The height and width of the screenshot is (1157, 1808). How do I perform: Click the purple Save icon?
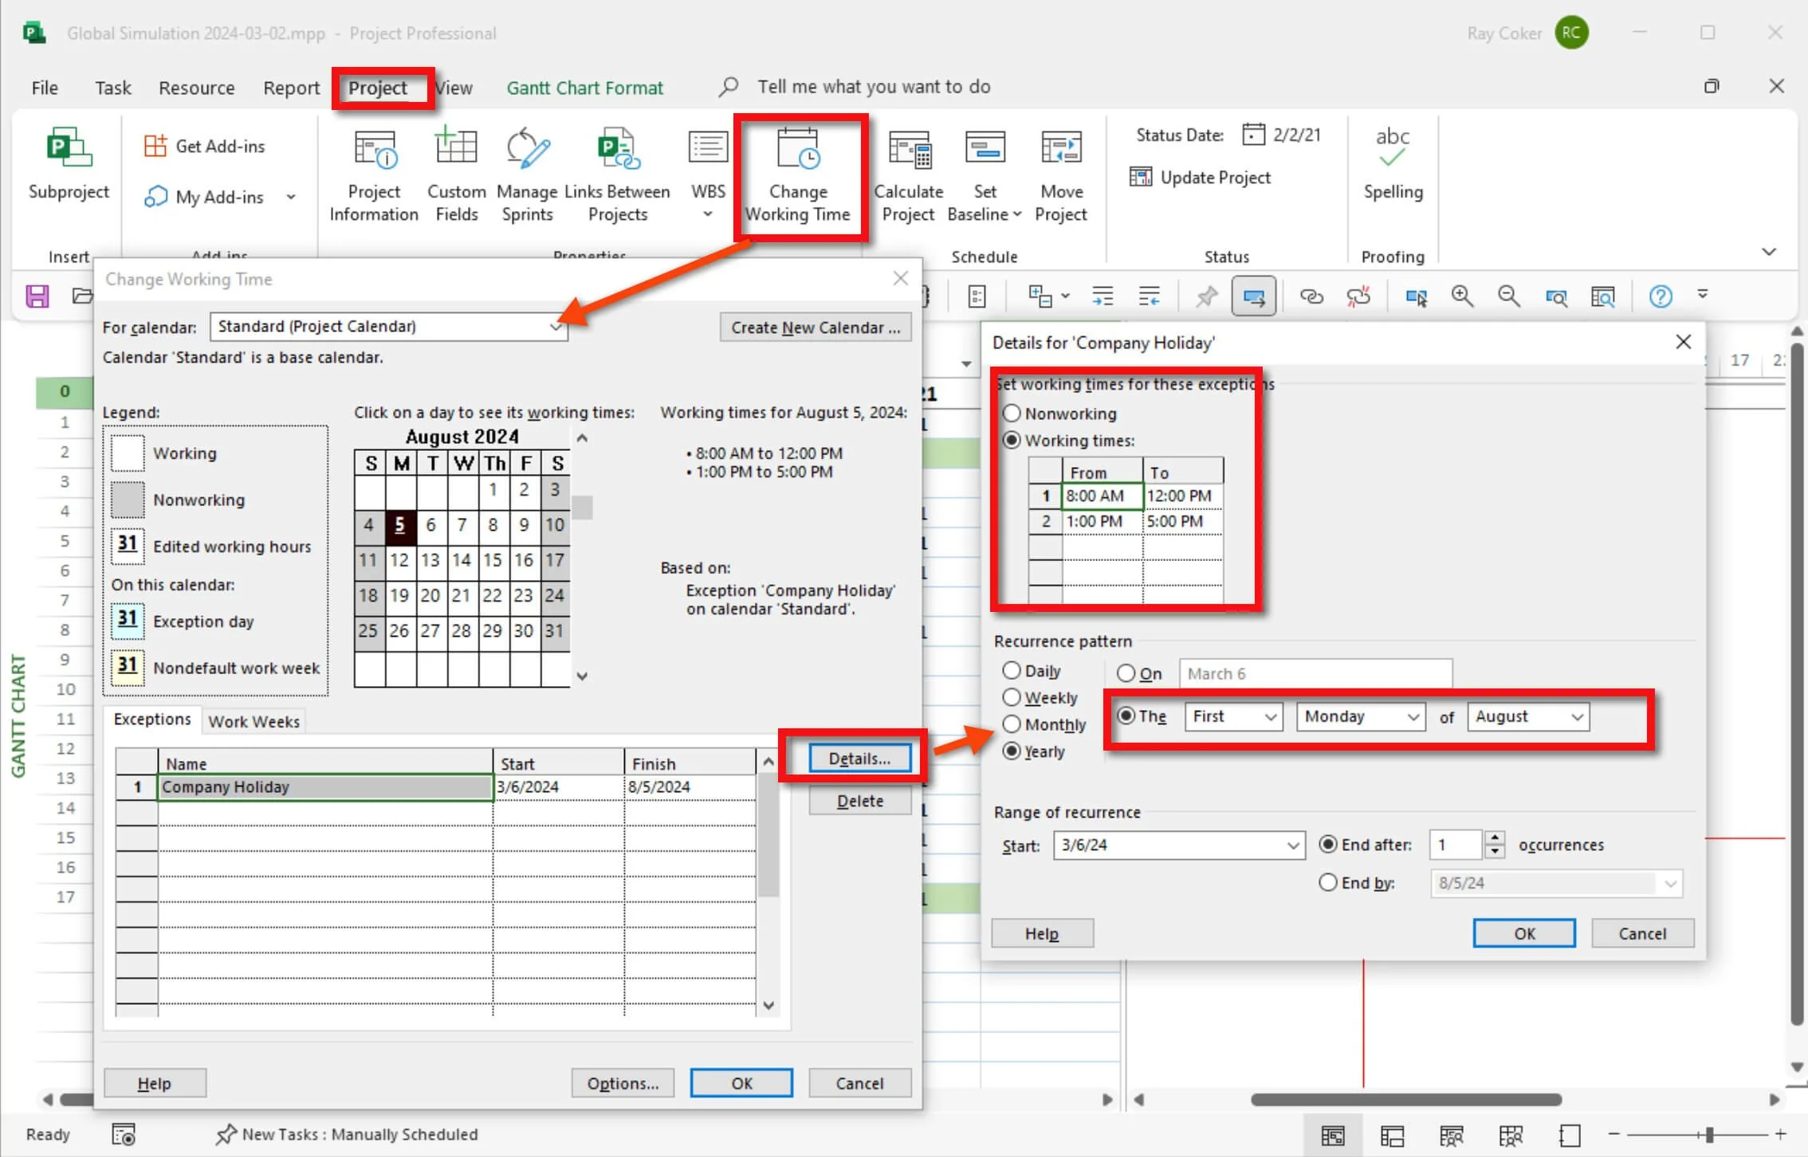[x=37, y=296]
